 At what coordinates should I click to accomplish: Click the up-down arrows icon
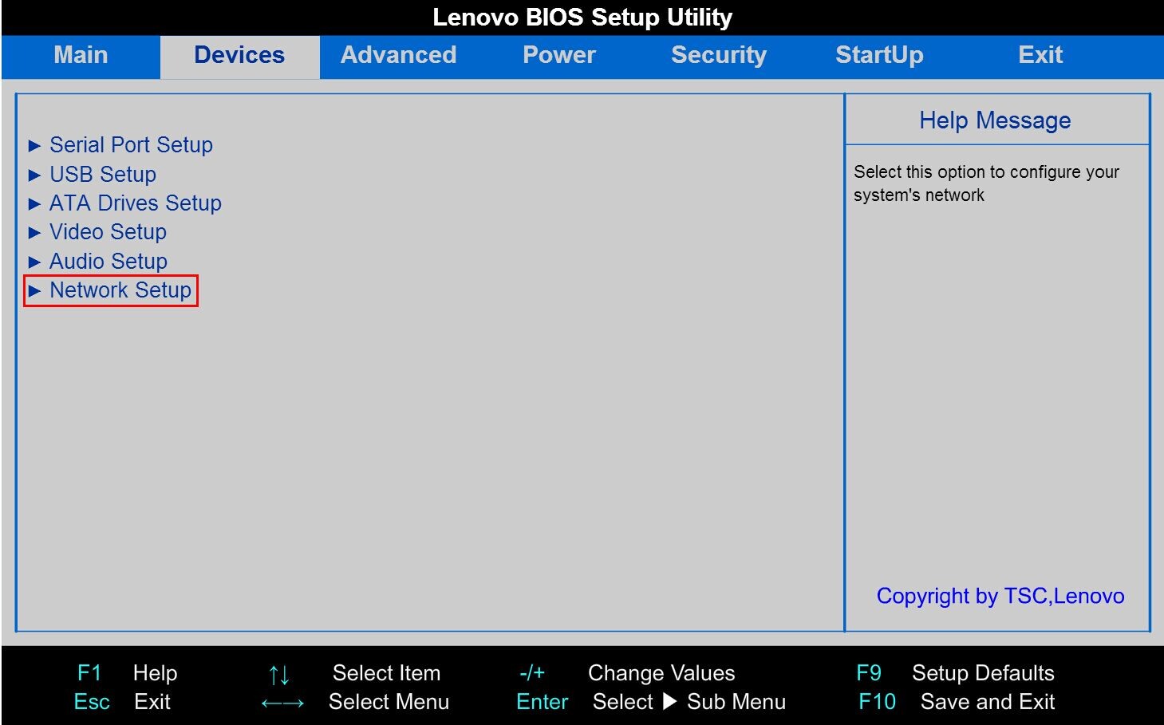(x=279, y=675)
